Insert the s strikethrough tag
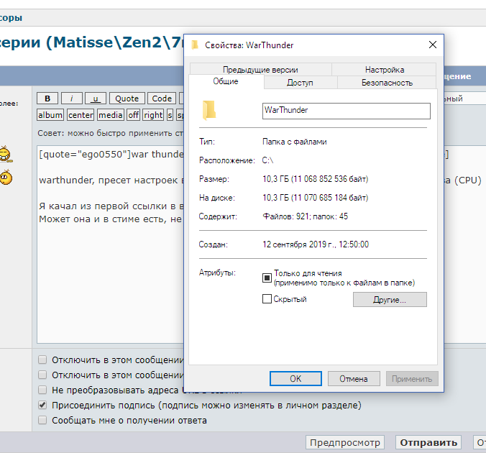 (170, 115)
